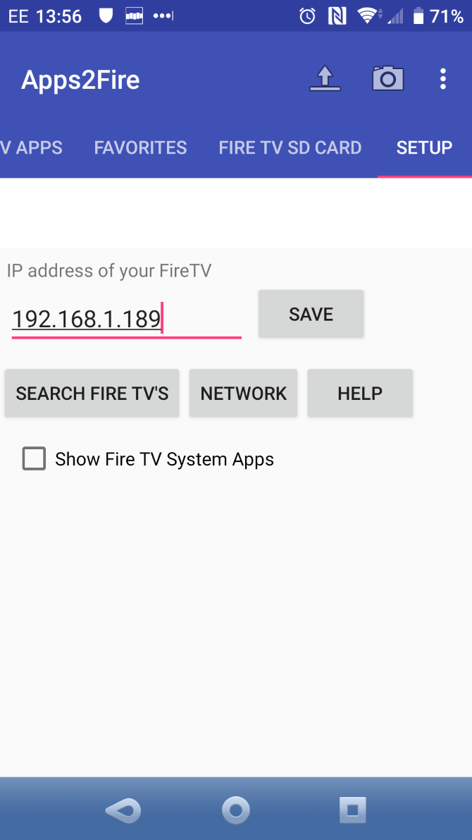Tap the home navigation circle
Image resolution: width=472 pixels, height=840 pixels.
click(x=236, y=810)
